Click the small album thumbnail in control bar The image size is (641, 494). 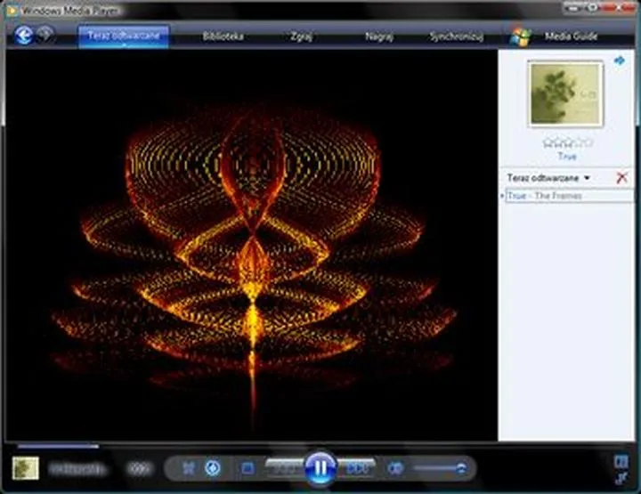point(25,468)
